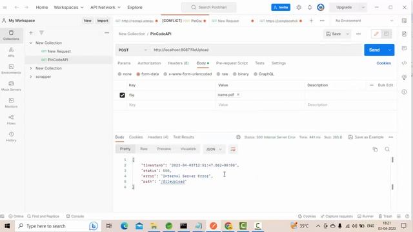Open the Flows sidebar panel

click(x=11, y=120)
